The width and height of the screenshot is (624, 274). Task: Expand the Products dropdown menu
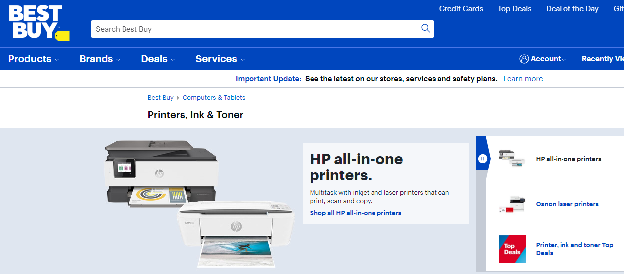(x=34, y=59)
